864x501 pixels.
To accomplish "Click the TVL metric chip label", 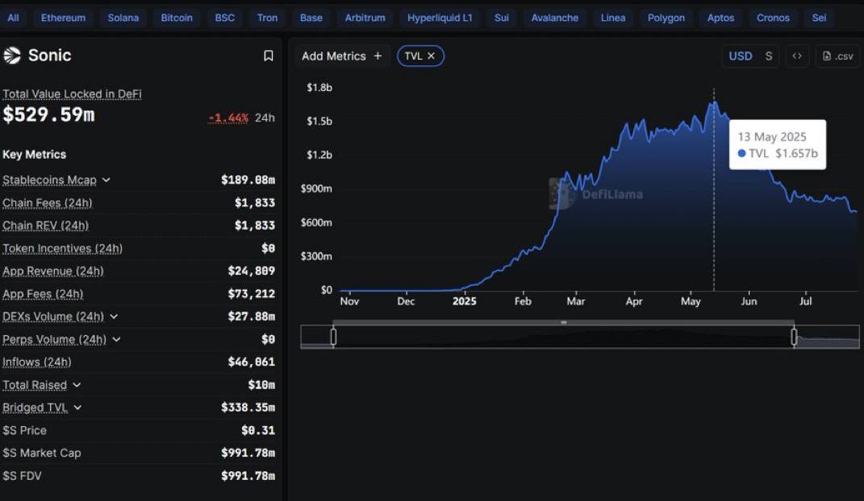I will [x=413, y=56].
